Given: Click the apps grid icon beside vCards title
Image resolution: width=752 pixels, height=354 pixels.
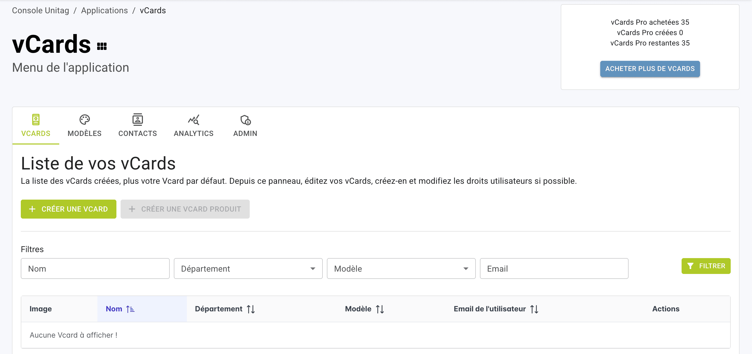Looking at the screenshot, I should (x=102, y=46).
